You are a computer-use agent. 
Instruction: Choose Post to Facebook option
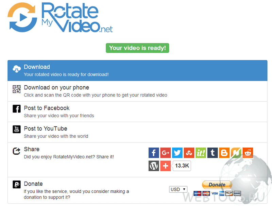(x=137, y=112)
